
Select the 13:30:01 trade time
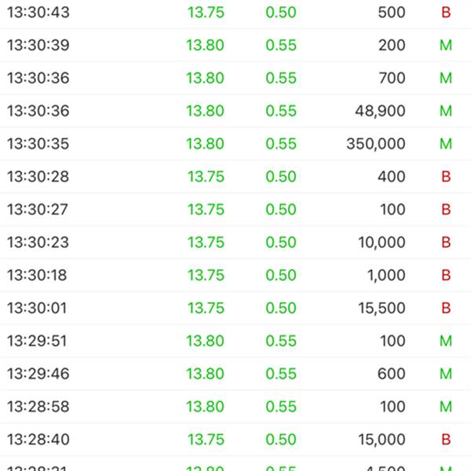49,309
